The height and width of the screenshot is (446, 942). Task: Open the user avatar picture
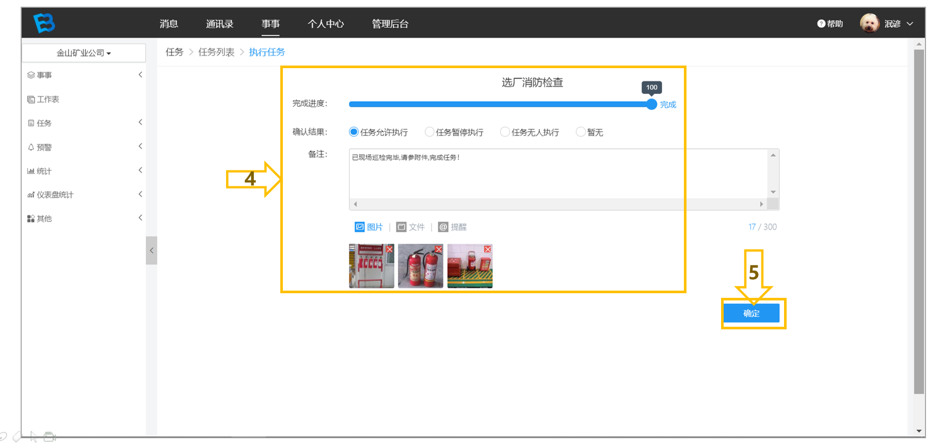pyautogui.click(x=870, y=23)
